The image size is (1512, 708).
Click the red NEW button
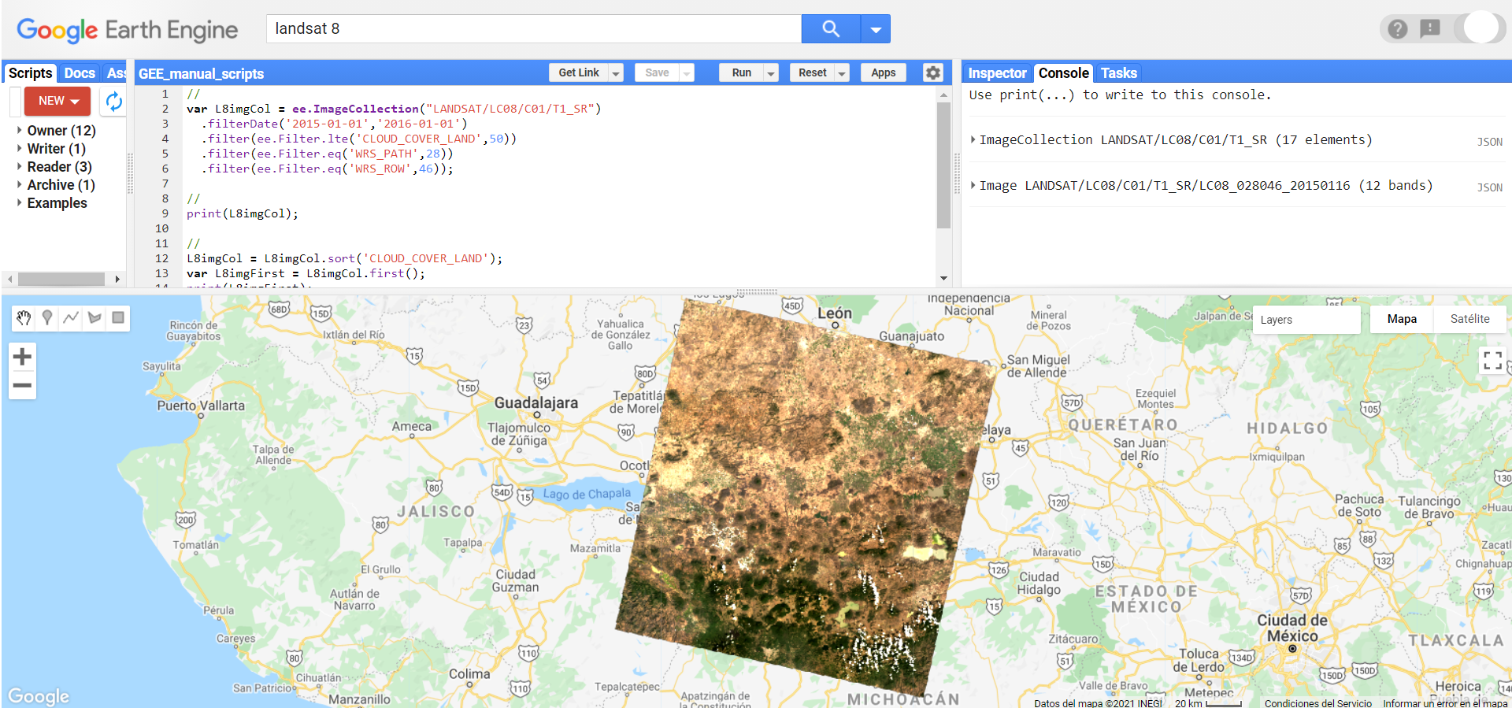coord(57,101)
